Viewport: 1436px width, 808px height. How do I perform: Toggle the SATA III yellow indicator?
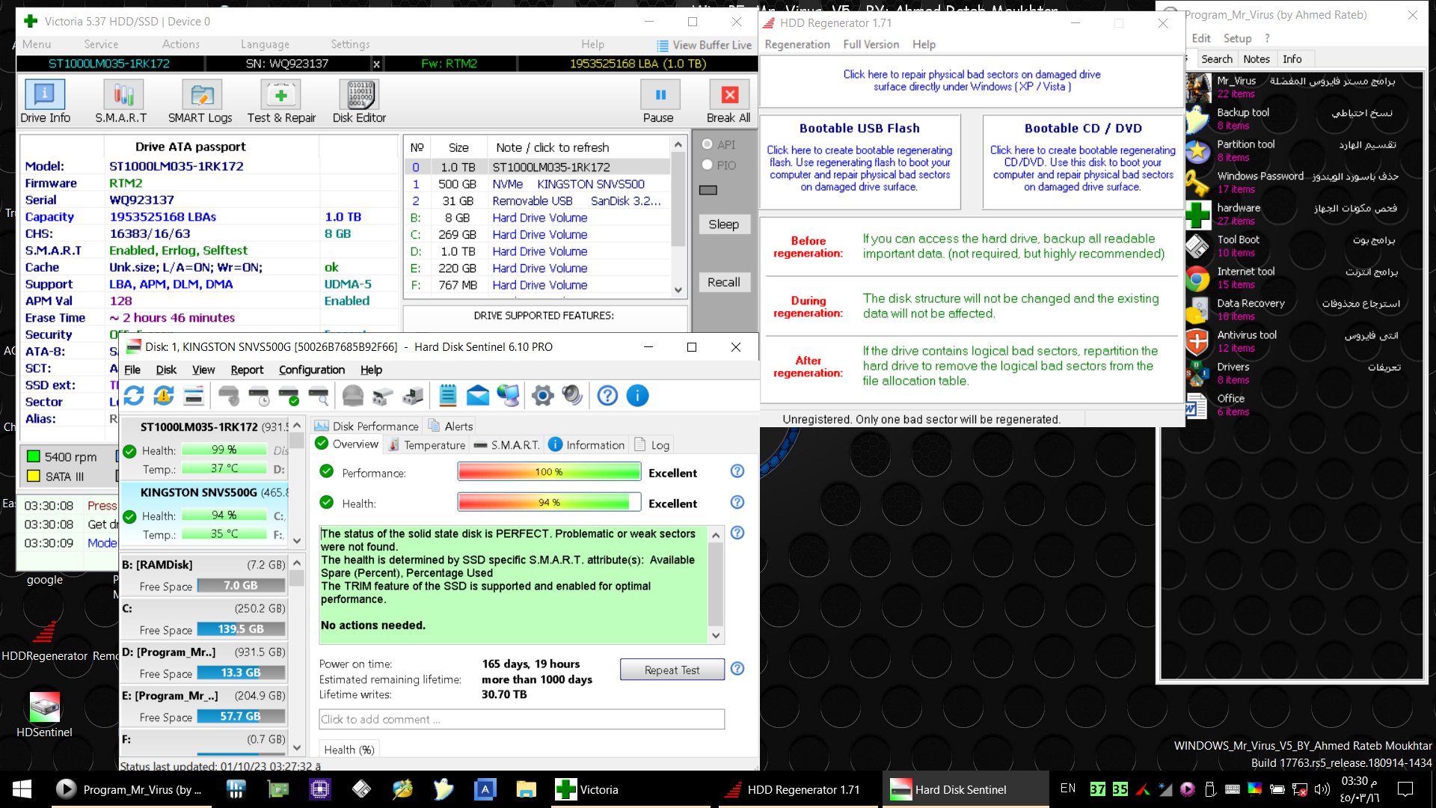33,476
